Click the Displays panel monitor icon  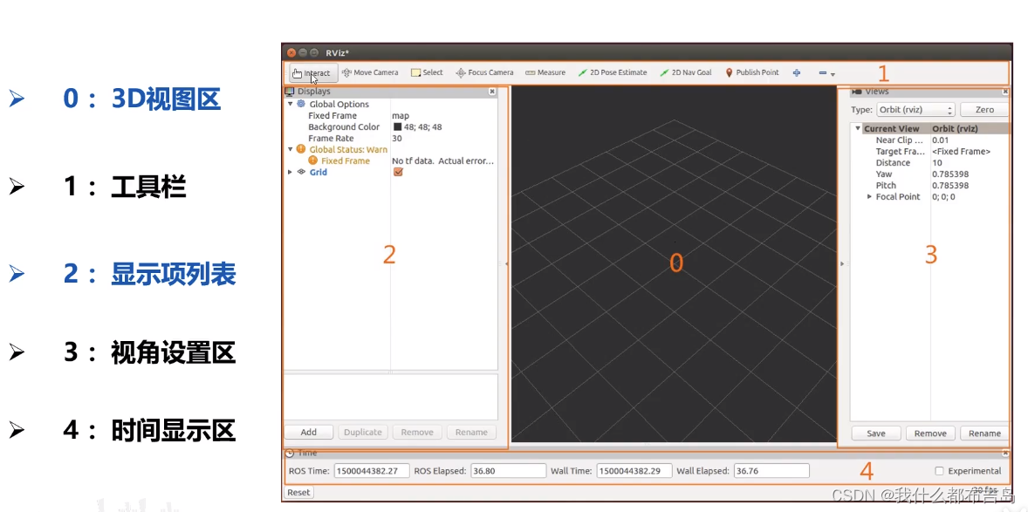[x=290, y=92]
